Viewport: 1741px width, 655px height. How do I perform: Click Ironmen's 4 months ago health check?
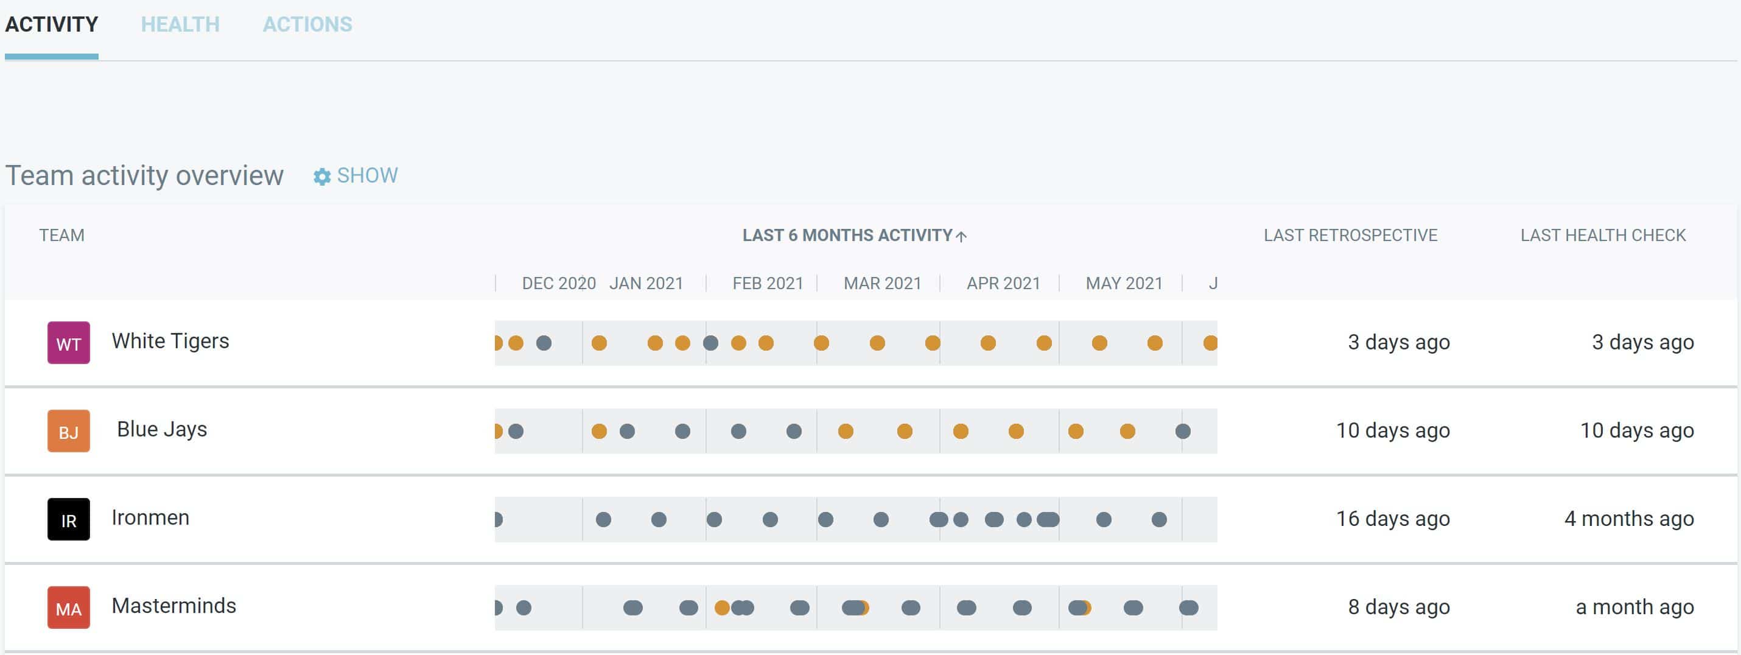click(x=1628, y=519)
